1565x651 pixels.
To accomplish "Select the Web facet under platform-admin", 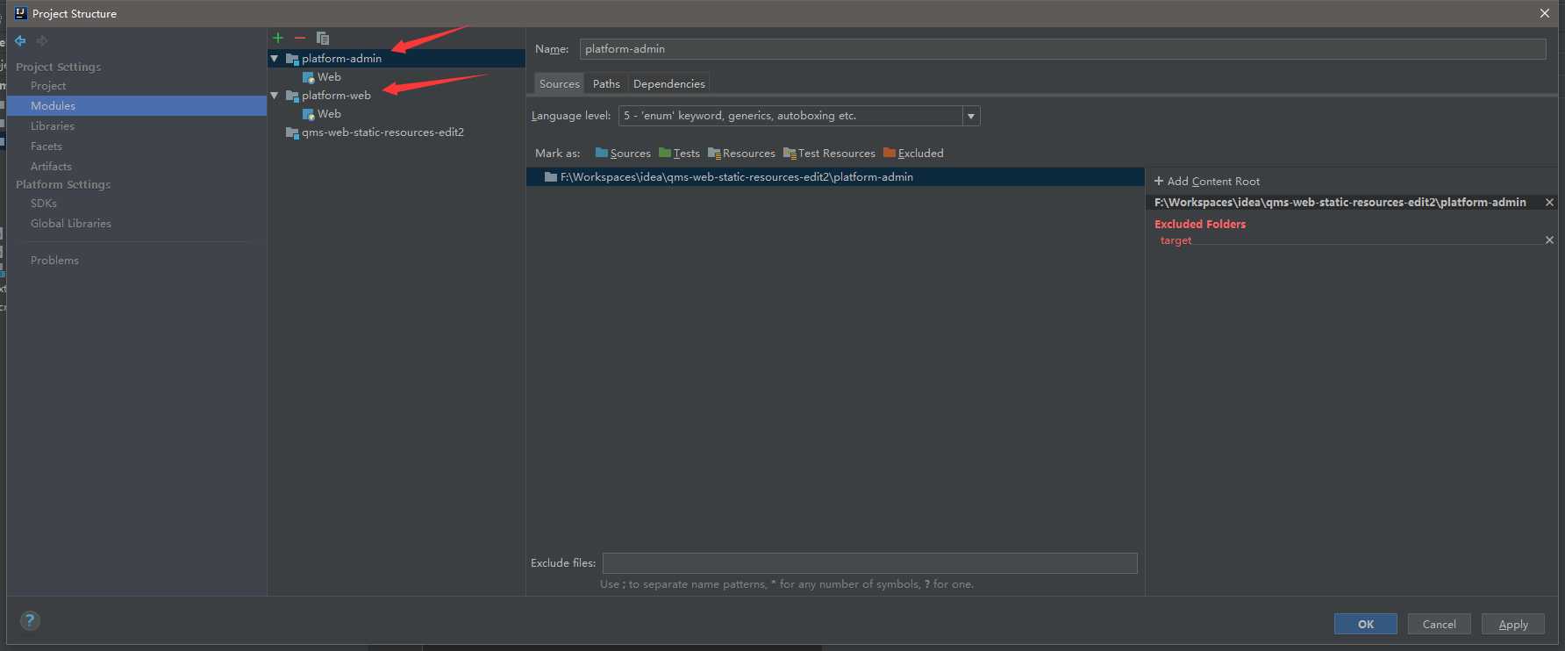I will (329, 77).
